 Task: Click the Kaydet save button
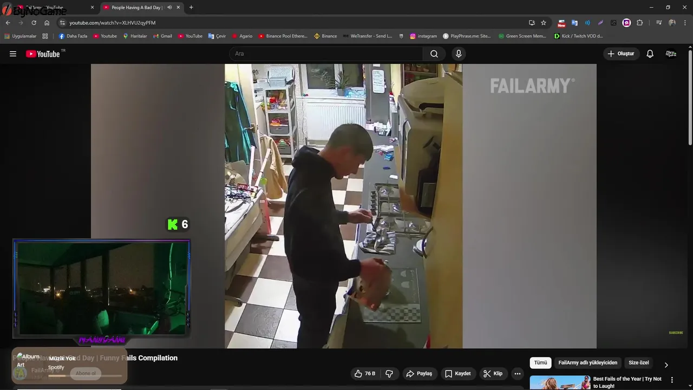(457, 374)
